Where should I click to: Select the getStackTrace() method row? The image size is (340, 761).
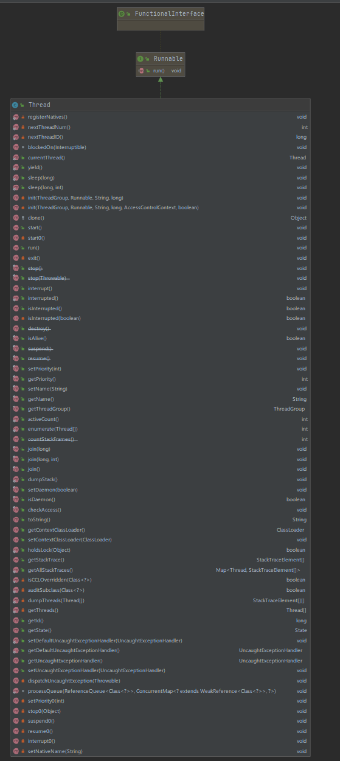[x=161, y=560]
